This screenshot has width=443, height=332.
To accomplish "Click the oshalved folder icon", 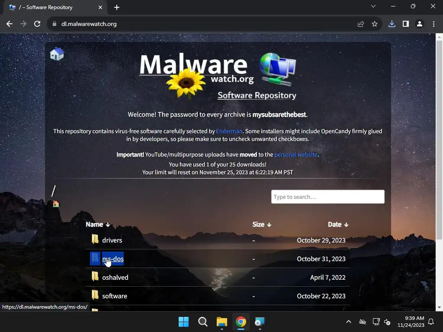I will click(x=95, y=277).
